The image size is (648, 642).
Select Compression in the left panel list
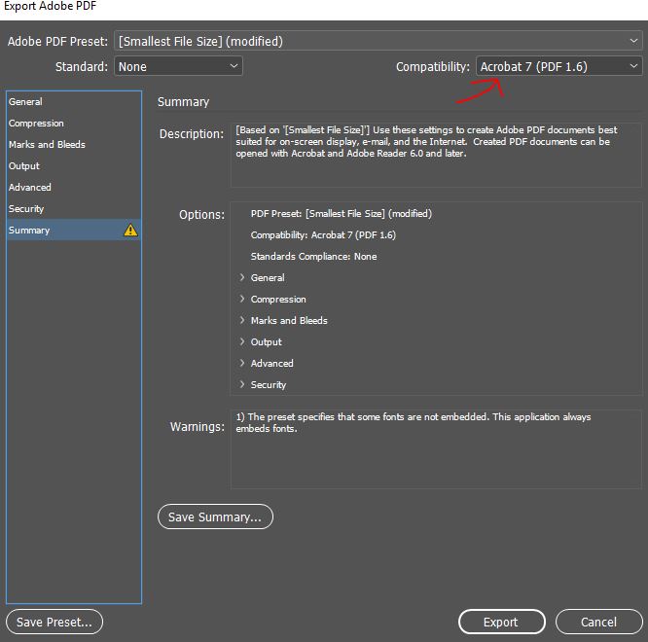[74, 124]
